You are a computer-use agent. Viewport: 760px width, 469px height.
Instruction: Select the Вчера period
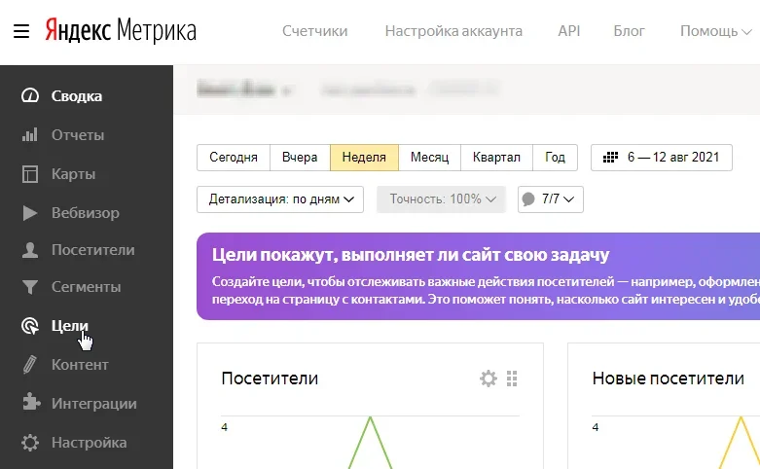point(300,158)
